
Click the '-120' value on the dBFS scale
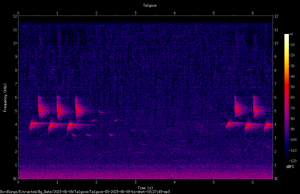(x=293, y=161)
